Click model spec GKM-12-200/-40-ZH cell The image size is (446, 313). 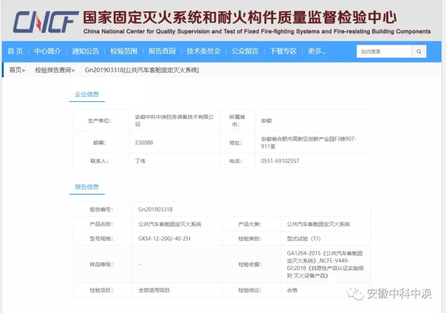point(164,238)
